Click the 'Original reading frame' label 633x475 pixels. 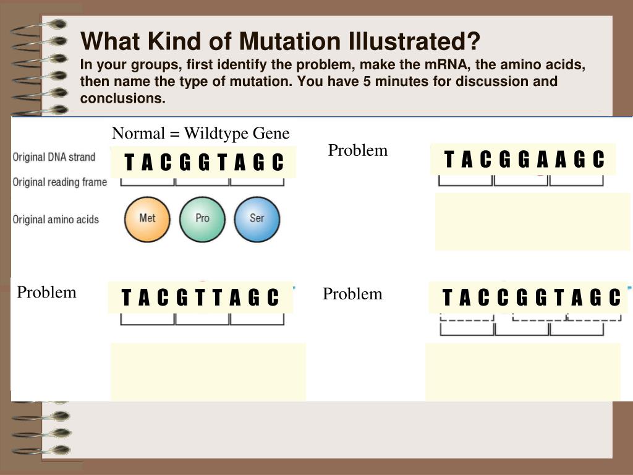point(60,182)
